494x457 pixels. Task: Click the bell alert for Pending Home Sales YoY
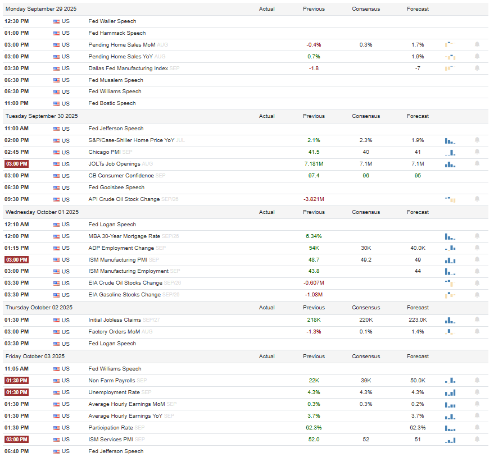pos(477,57)
